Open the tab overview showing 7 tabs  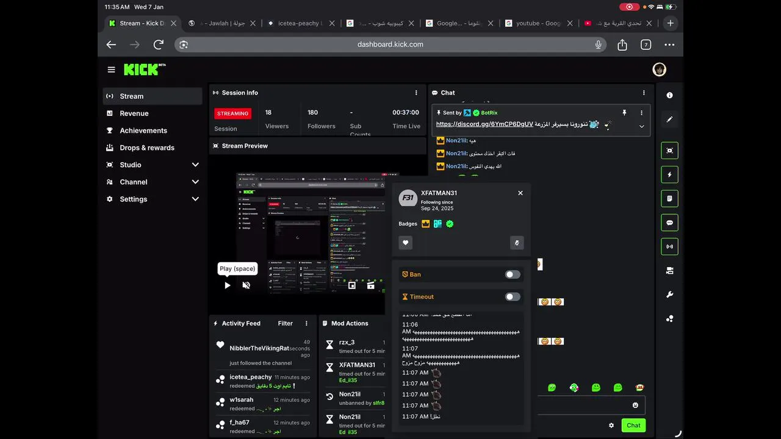[646, 45]
